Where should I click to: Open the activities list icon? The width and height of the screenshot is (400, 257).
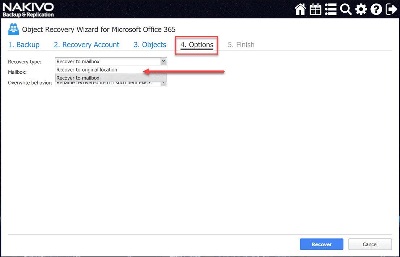[x=331, y=9]
